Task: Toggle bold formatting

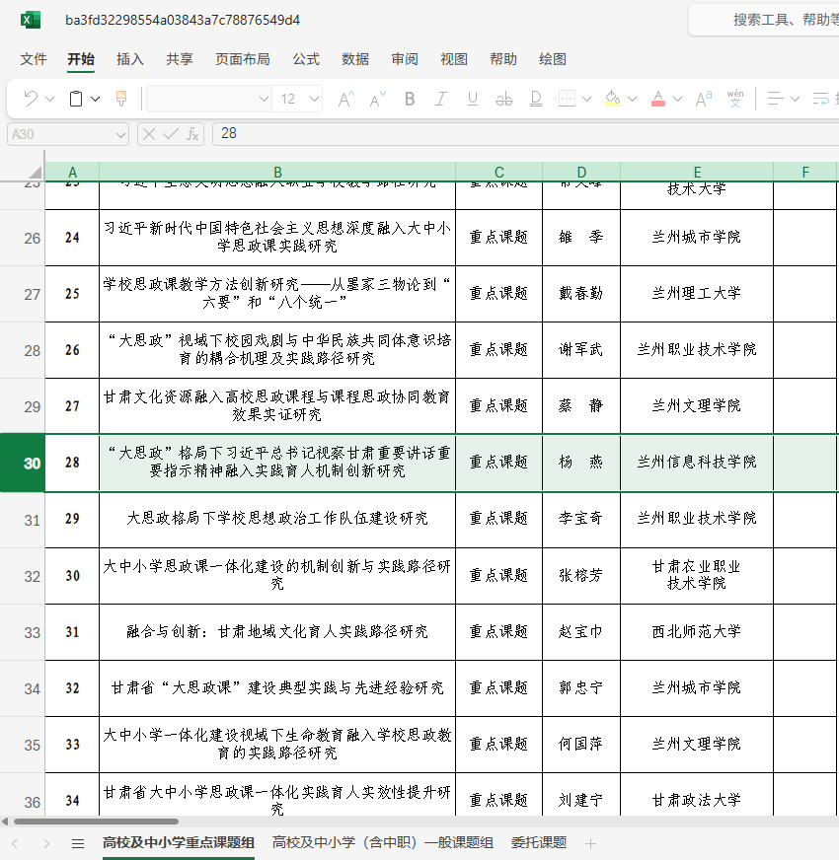Action: 410,99
